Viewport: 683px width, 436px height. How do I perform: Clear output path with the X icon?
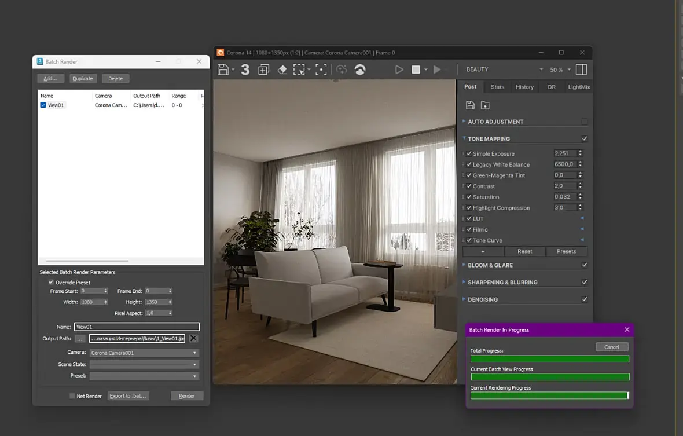click(193, 339)
